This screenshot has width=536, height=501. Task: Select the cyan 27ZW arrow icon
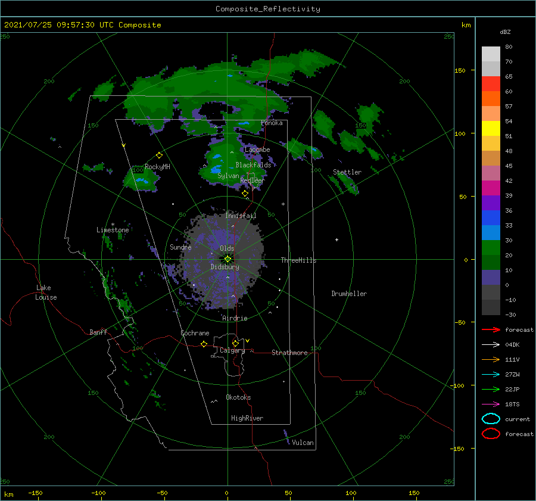[491, 375]
